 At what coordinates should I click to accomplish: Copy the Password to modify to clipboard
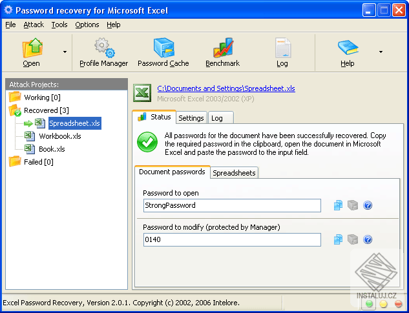(x=338, y=239)
